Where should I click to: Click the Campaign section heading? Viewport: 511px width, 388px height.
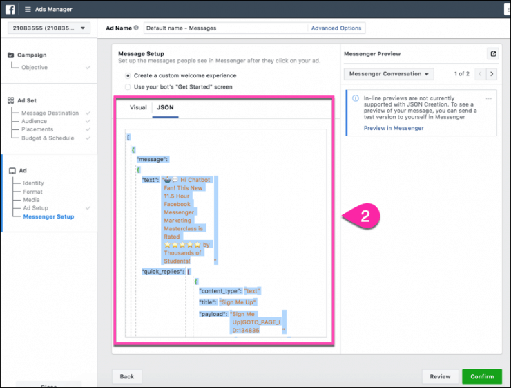click(x=32, y=55)
